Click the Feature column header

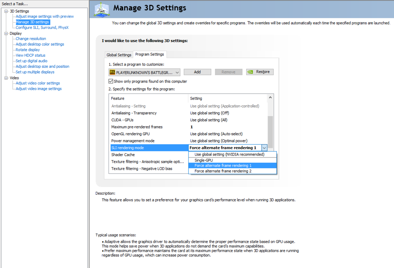149,98
